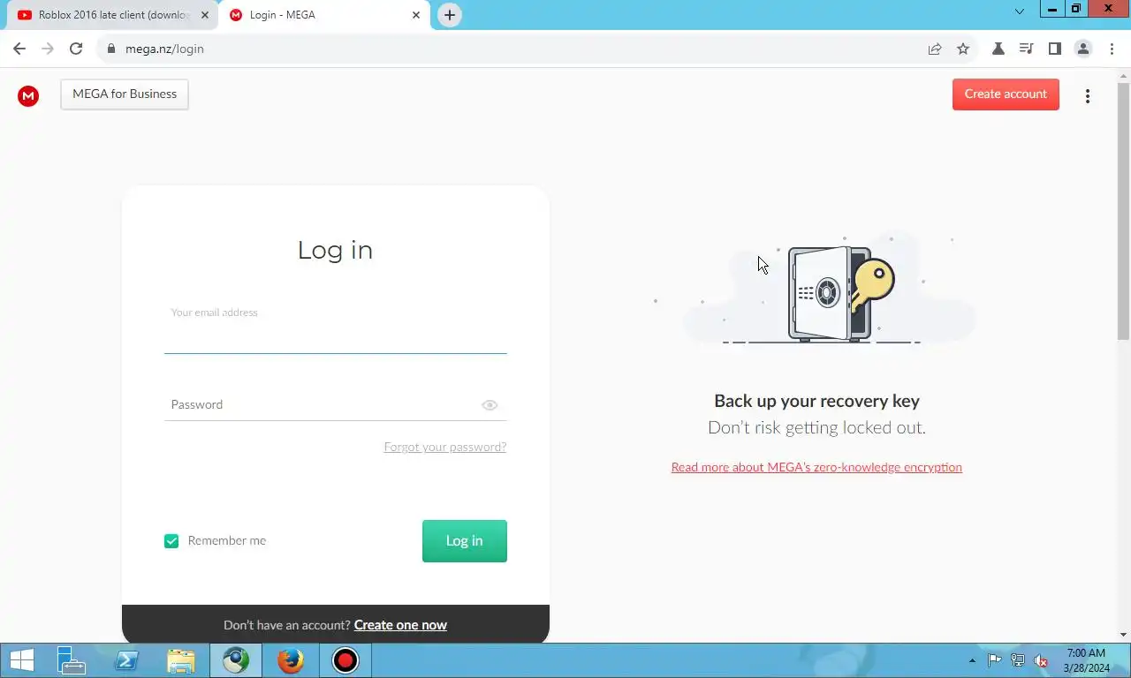Open Action Center flag icon
The height and width of the screenshot is (678, 1131).
[995, 660]
